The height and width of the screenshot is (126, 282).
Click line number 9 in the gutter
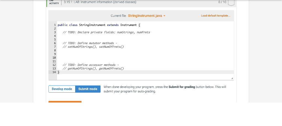[55, 54]
